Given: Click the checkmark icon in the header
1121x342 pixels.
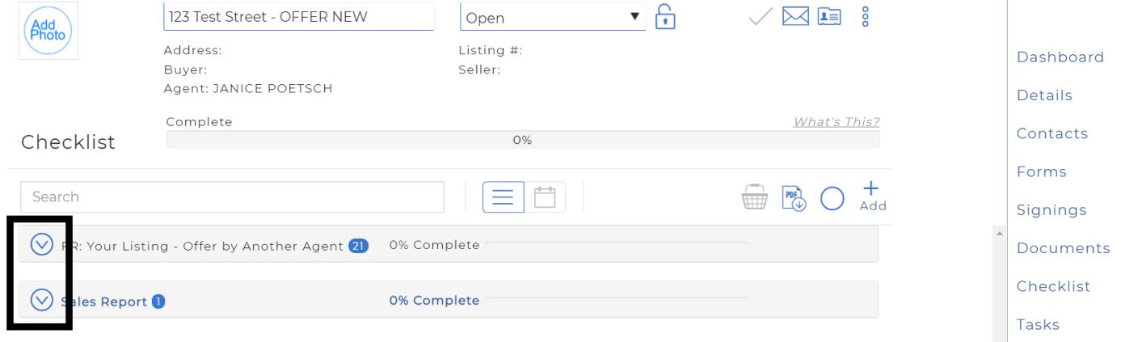Looking at the screenshot, I should 761,16.
